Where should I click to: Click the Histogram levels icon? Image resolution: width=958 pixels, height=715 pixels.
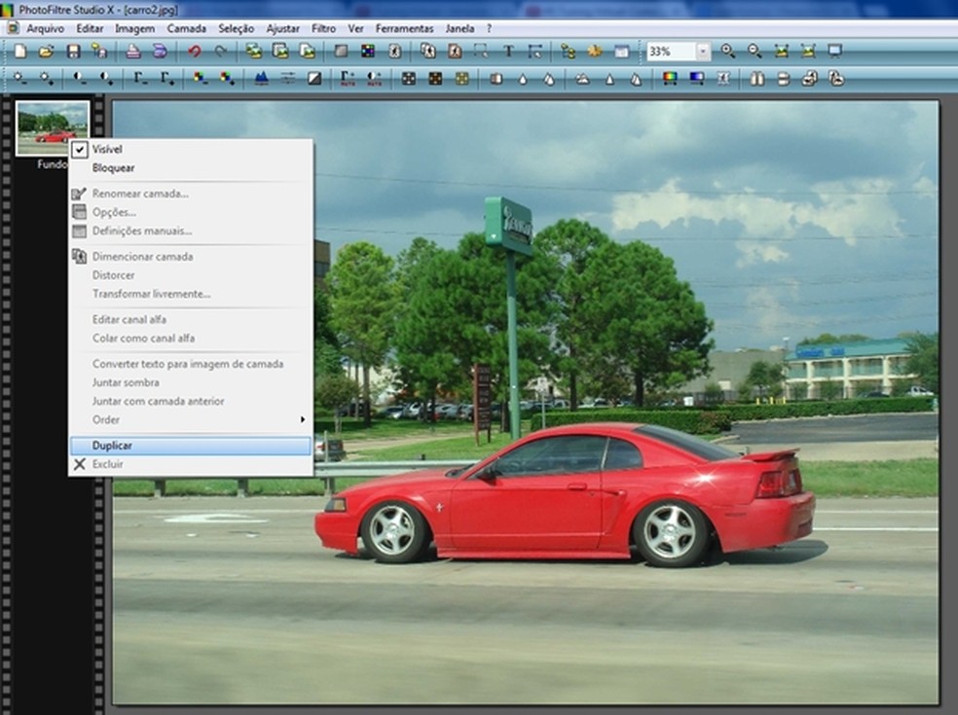(x=260, y=79)
